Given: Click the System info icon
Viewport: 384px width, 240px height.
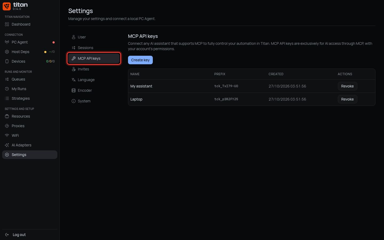Looking at the screenshot, I should point(74,101).
